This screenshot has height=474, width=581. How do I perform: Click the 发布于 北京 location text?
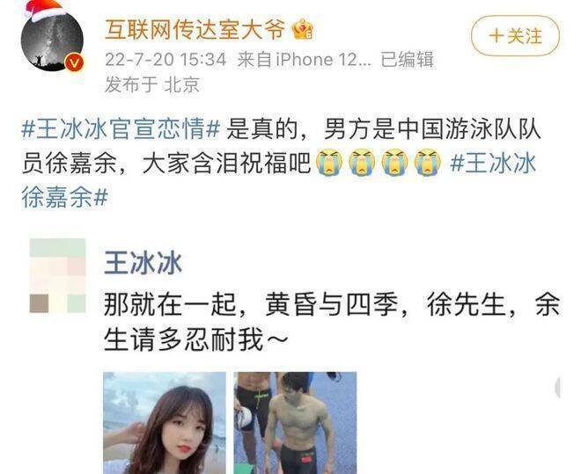[x=152, y=84]
